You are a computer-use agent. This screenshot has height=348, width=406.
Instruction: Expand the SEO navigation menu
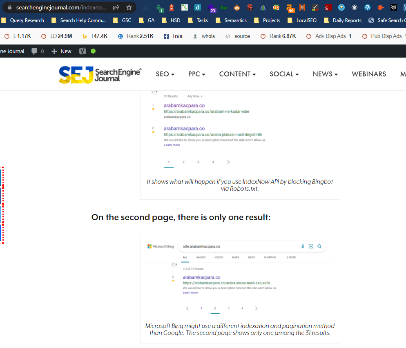point(165,74)
